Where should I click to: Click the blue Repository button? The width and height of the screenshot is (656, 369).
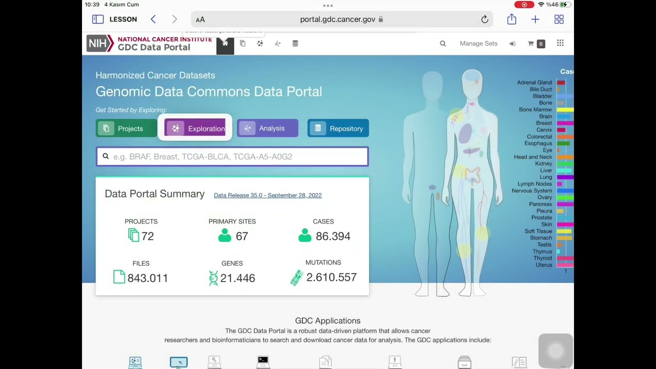tap(338, 128)
